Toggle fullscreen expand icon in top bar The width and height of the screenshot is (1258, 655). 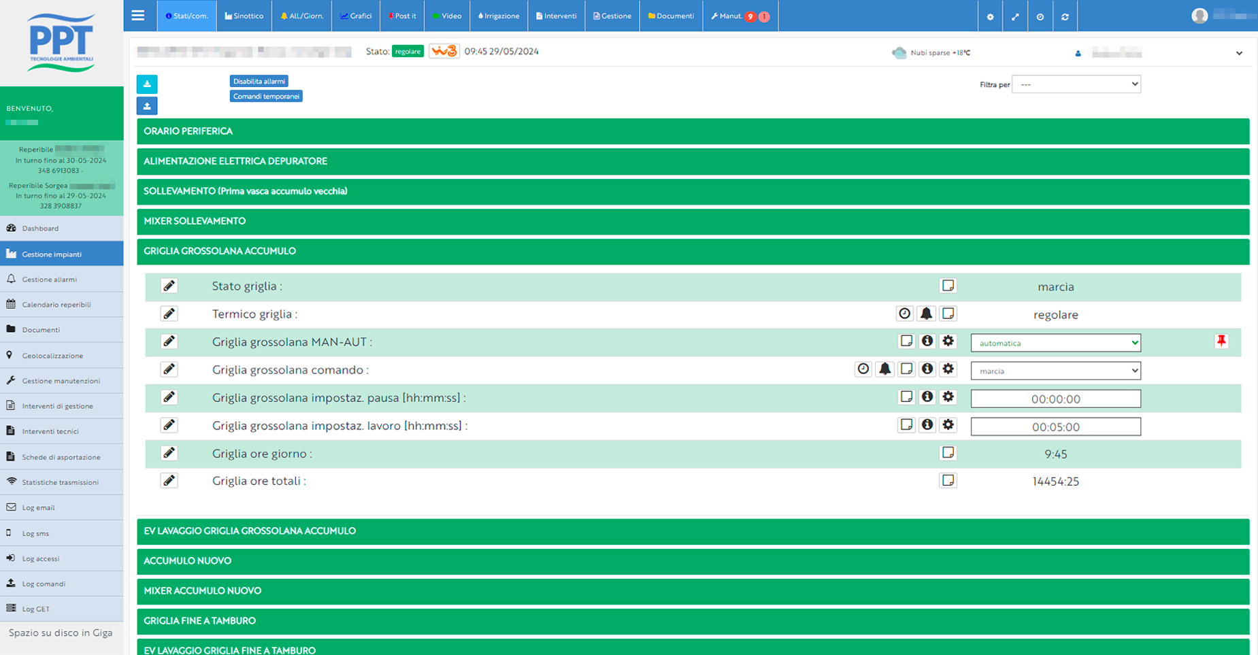(x=1015, y=16)
